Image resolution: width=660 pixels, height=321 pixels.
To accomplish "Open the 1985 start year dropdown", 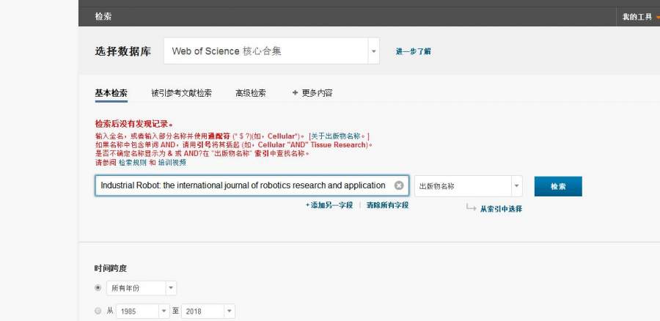I will pyautogui.click(x=143, y=311).
